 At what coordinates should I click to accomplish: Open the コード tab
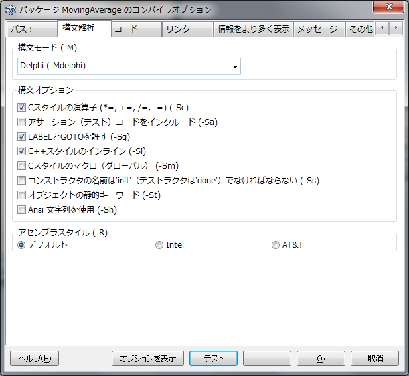point(136,29)
